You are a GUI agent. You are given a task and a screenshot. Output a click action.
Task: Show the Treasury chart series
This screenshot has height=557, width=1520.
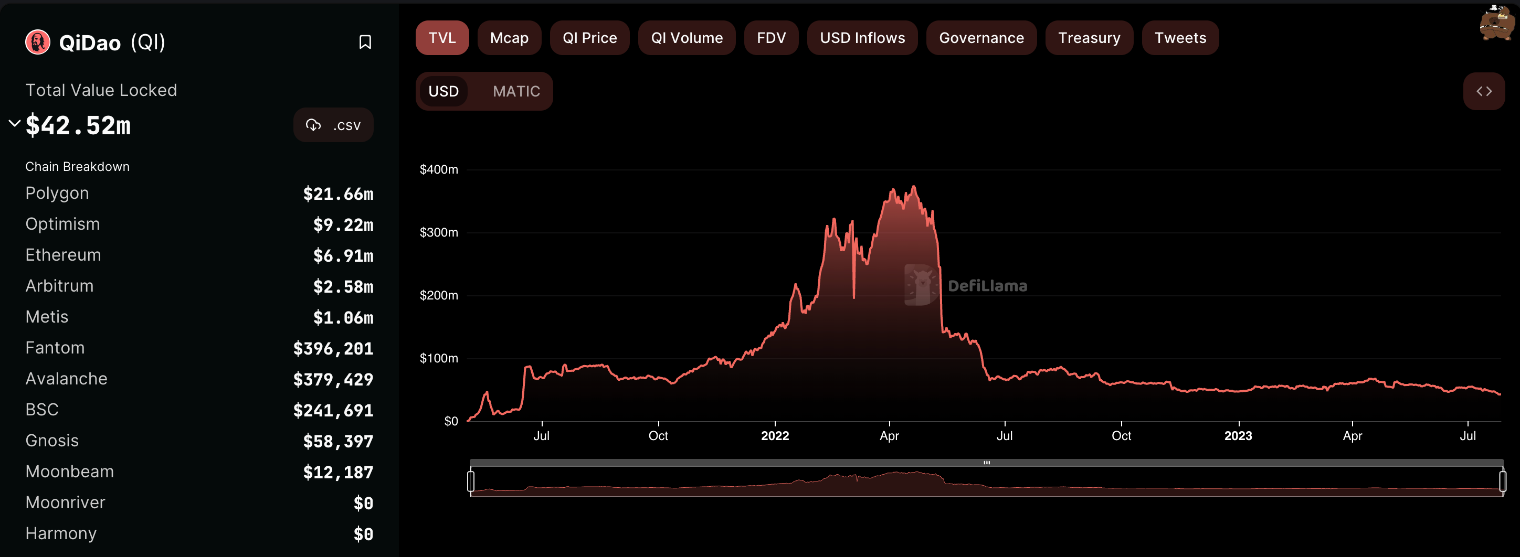tap(1089, 38)
